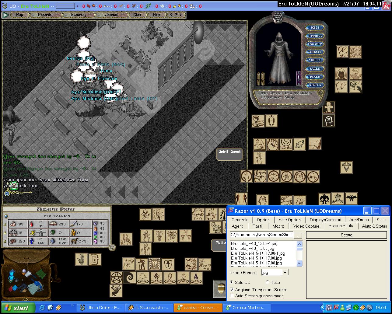392x314 pixels.
Task: Click the glowing chest armor spell icon
Action: pyautogui.click(x=155, y=264)
